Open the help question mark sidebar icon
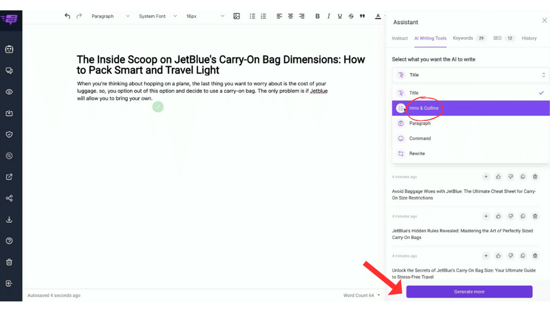The height and width of the screenshot is (311, 550). pyautogui.click(x=10, y=241)
